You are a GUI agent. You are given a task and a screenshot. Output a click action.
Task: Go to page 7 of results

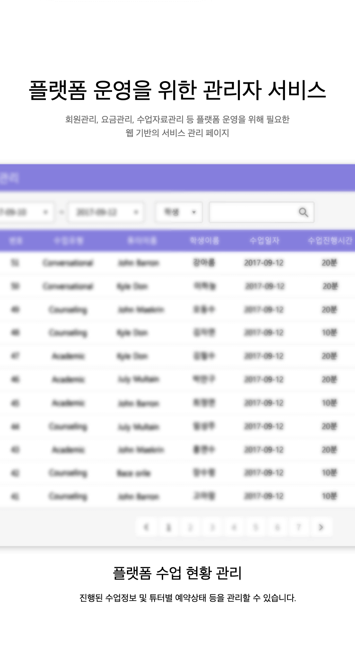click(x=299, y=527)
